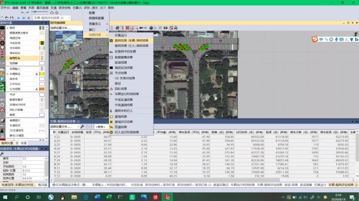Click the stop simulation icon
Image resolution: width=359 pixels, height=201 pixels.
pyautogui.click(x=29, y=18)
